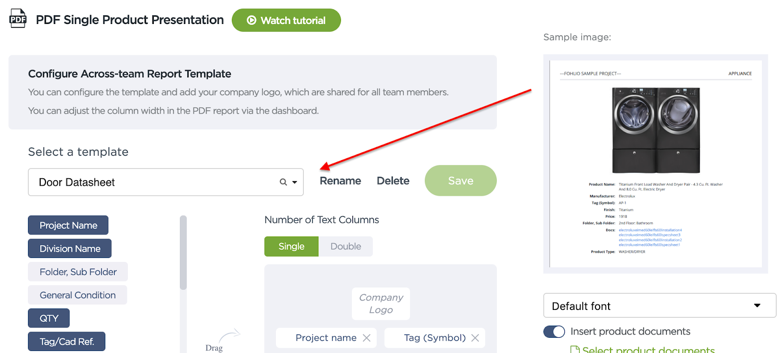Screen dimensions: 784x353
Task: Click the play icon in Watch tutorial
Action: tap(251, 20)
